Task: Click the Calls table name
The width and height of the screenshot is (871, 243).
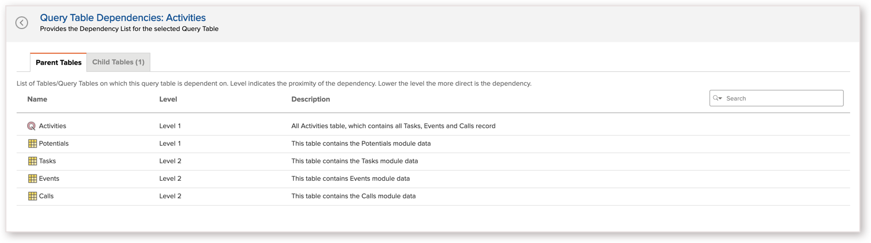Action: pyautogui.click(x=46, y=196)
